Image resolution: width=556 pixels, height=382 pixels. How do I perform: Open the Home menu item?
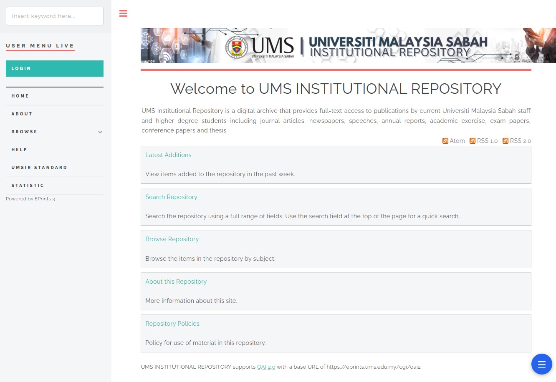pyautogui.click(x=20, y=96)
